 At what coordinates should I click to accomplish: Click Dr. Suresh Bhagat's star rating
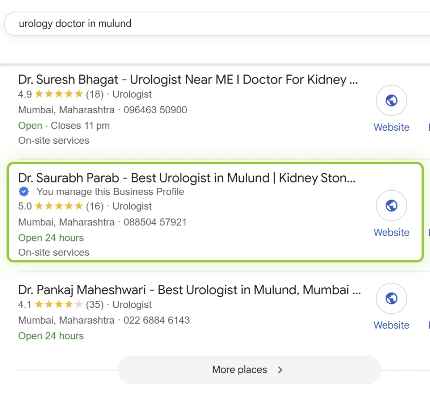pos(59,94)
